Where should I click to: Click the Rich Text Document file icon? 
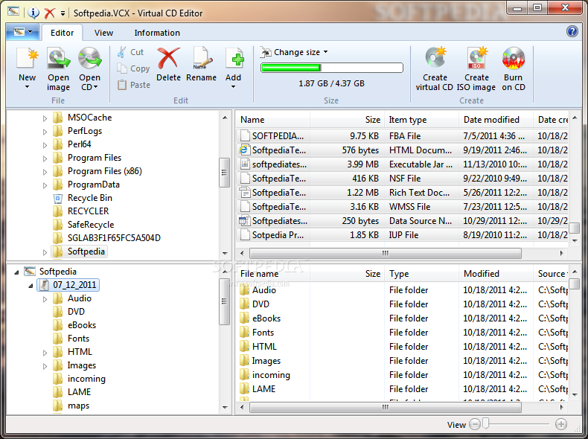(x=244, y=192)
